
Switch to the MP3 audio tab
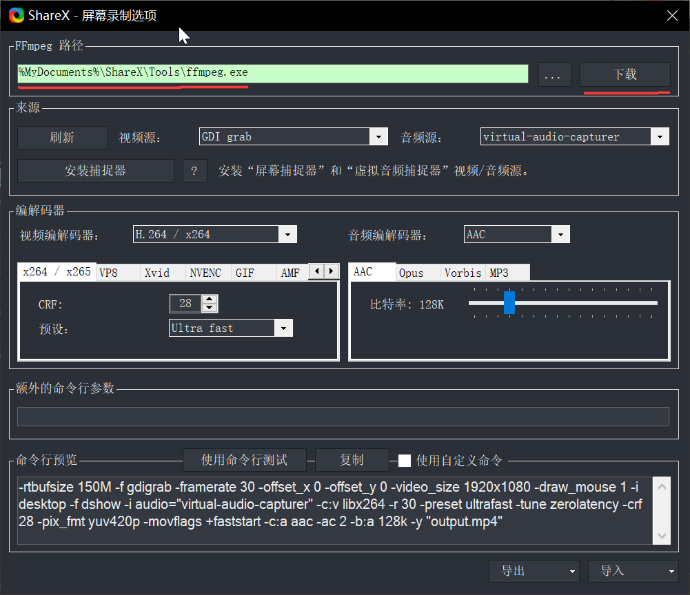point(507,273)
